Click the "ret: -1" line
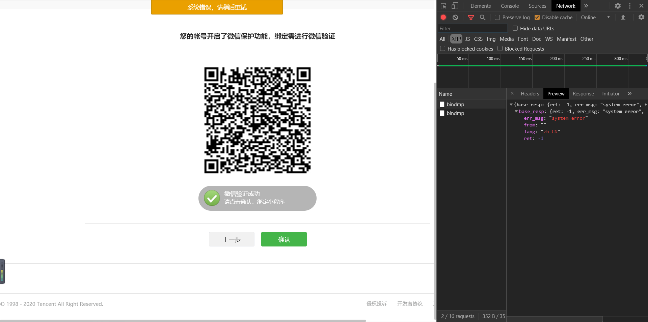The image size is (648, 322). point(534,138)
